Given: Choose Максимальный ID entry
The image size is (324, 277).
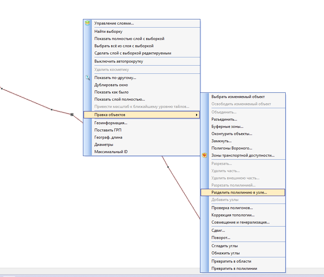Looking at the screenshot, I should (x=111, y=152).
